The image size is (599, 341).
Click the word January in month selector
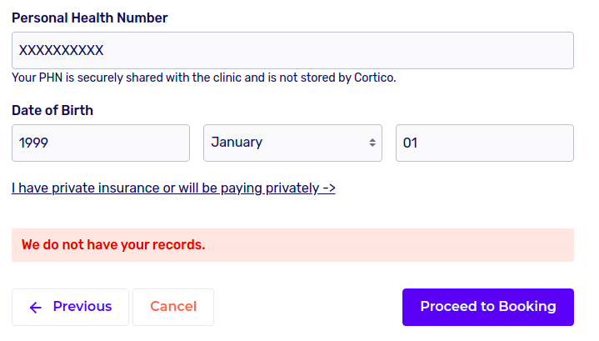(237, 143)
